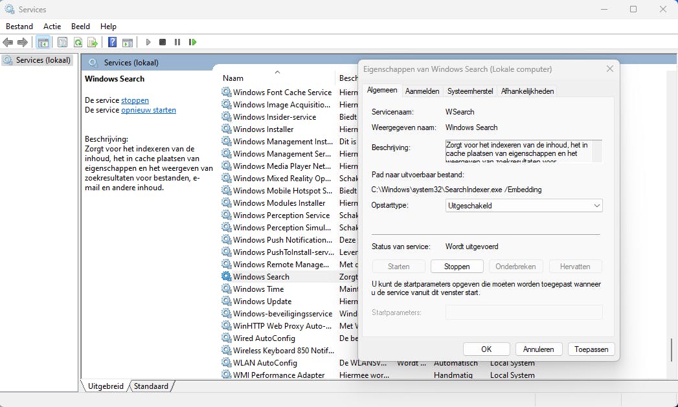Viewport: 678px width, 407px height.
Task: Sort services by the Naam column header
Action: tap(233, 78)
